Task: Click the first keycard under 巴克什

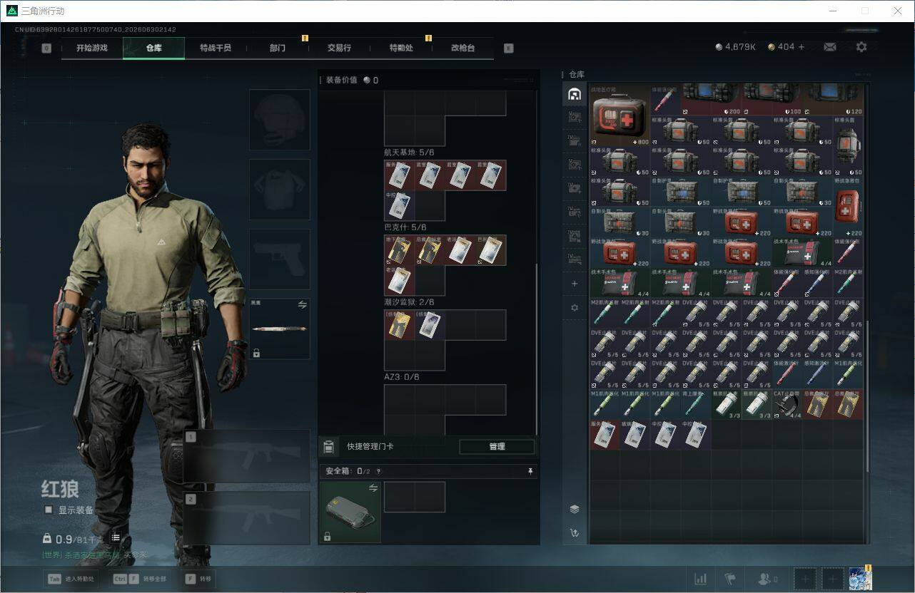Action: coord(400,250)
